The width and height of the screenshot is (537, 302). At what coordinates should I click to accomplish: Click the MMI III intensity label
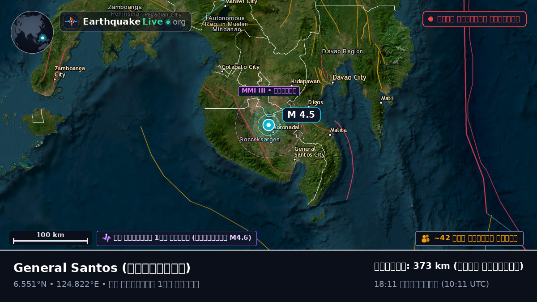click(x=268, y=91)
